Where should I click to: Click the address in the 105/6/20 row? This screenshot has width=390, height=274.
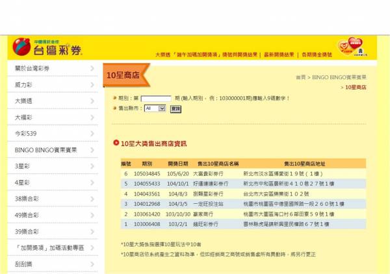[x=283, y=173]
